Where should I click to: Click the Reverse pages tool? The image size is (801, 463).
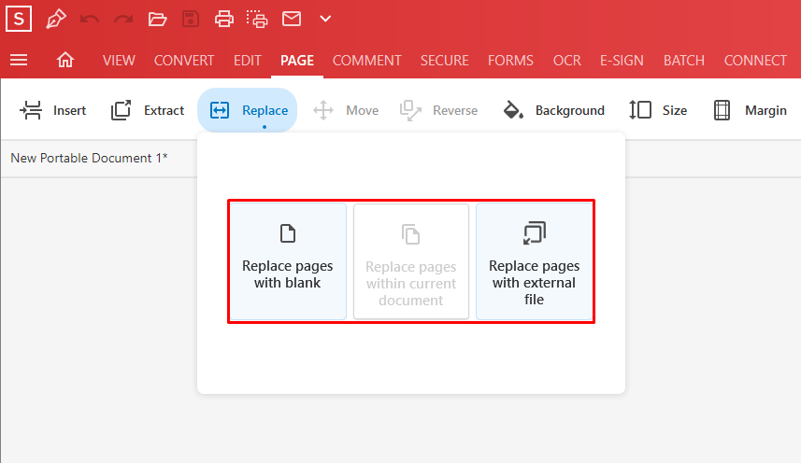coord(438,110)
